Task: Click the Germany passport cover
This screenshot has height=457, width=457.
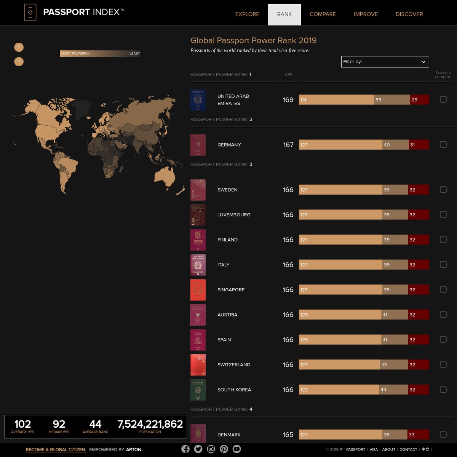Action: coord(198,145)
